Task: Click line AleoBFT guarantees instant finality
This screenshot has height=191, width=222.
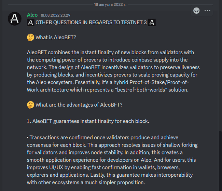Action: (x=88, y=121)
